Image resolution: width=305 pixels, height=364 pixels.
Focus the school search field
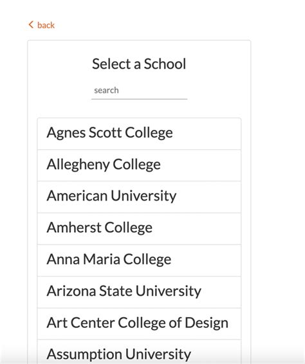click(x=139, y=91)
